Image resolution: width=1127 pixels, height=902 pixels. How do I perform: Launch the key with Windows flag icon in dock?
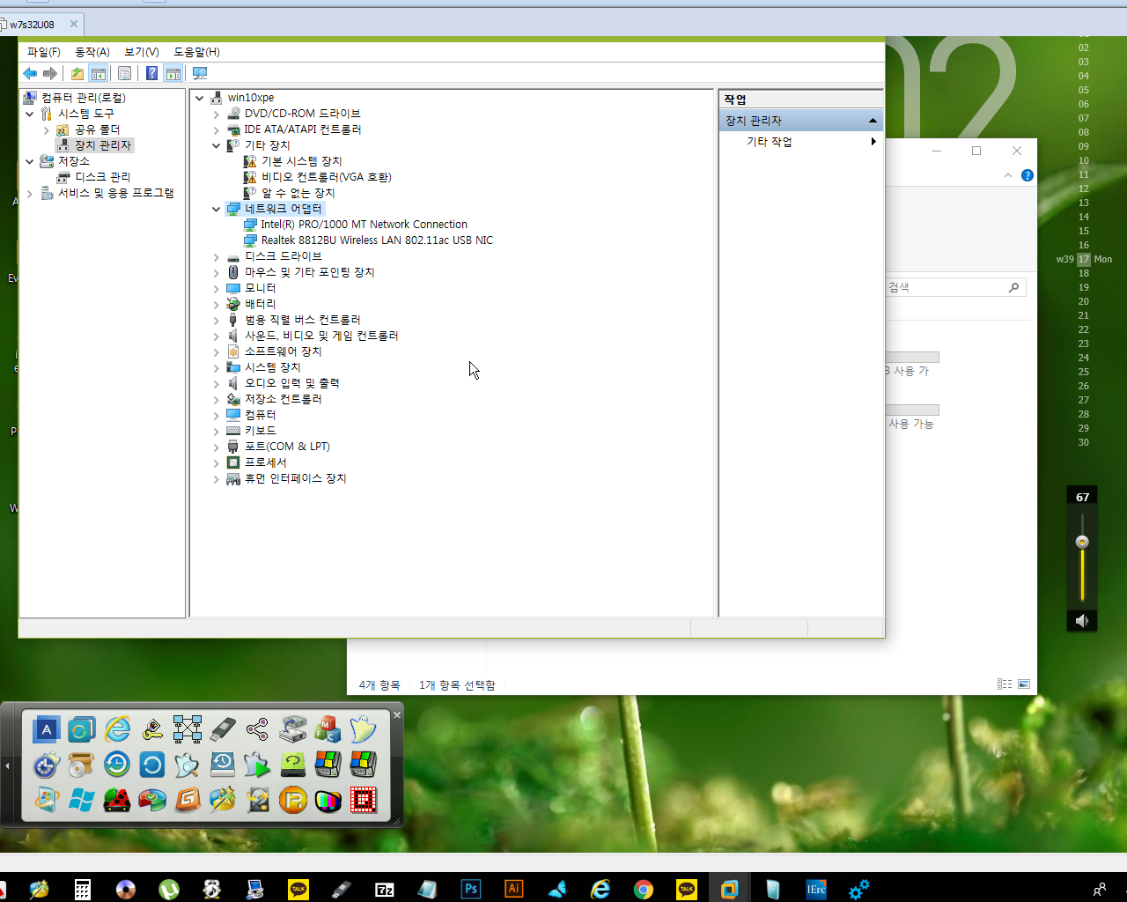point(152,729)
